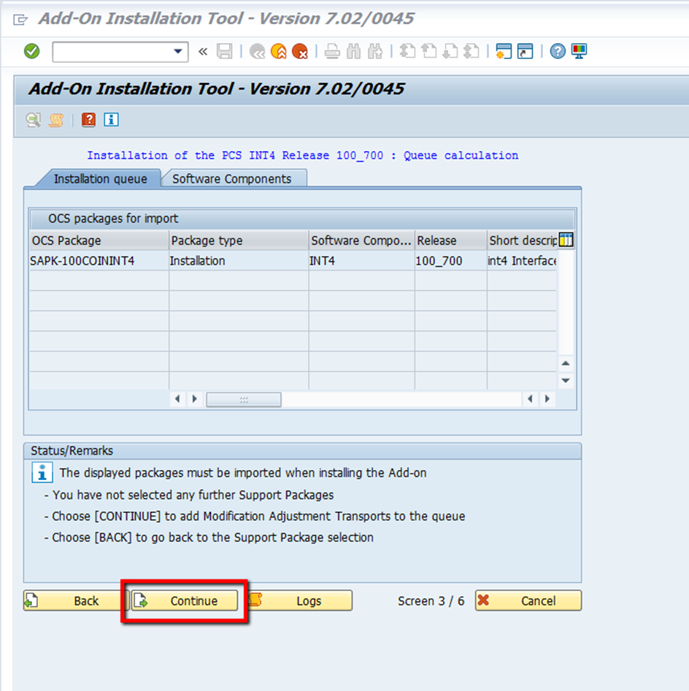Open Help with the blue question mark icon
The width and height of the screenshot is (689, 691).
click(558, 51)
